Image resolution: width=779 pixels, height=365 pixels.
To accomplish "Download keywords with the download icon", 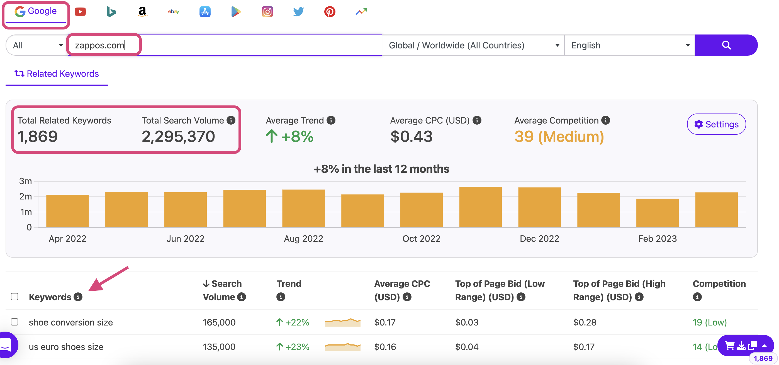I will tap(741, 345).
